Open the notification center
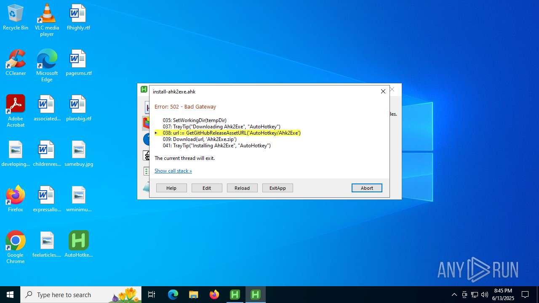539x303 pixels. [x=526, y=295]
